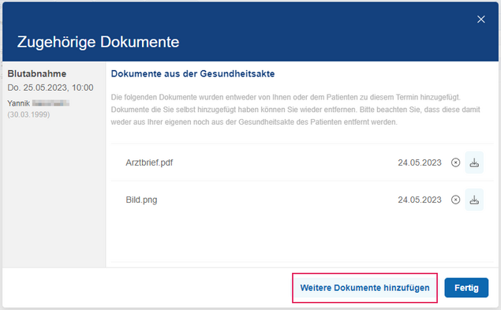Click the Bild.png date 24.05.2023
The height and width of the screenshot is (310, 501).
pyautogui.click(x=420, y=200)
